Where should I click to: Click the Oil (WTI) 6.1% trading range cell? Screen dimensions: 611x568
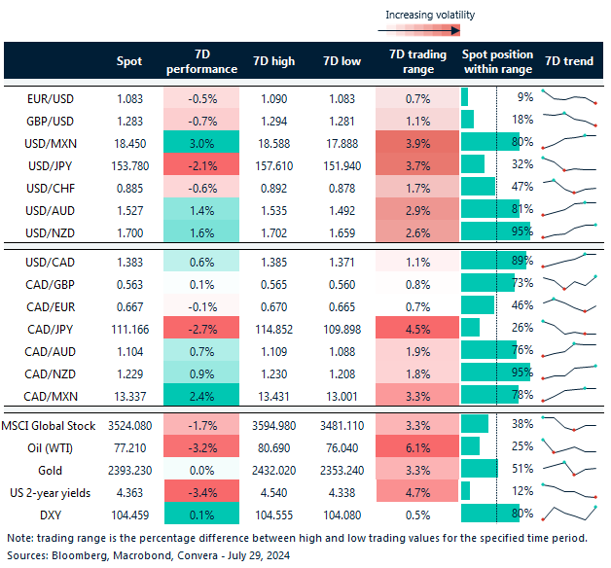point(417,446)
